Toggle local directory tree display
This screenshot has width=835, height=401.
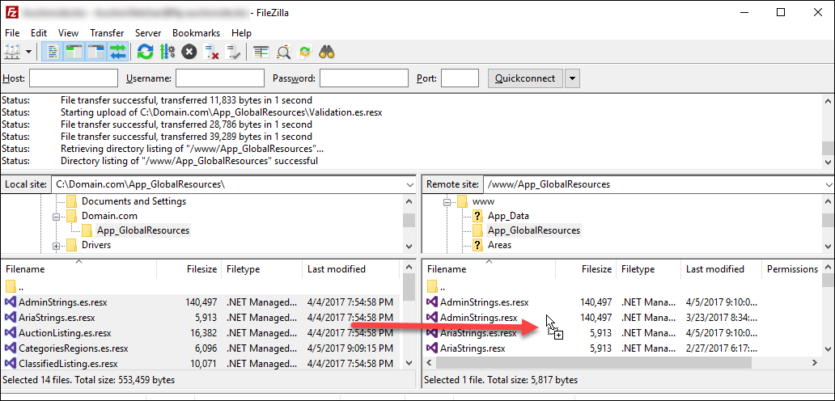pyautogui.click(x=73, y=52)
